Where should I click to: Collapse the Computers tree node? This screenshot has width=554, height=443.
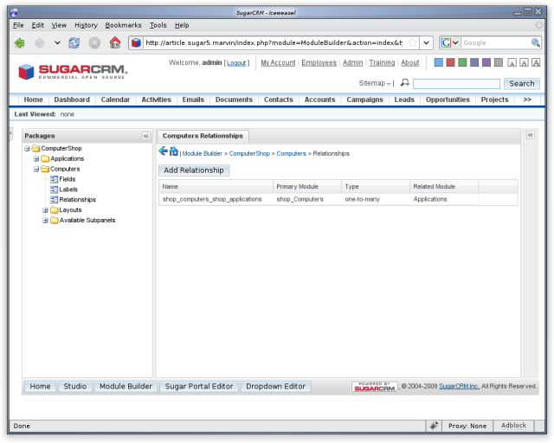(36, 170)
